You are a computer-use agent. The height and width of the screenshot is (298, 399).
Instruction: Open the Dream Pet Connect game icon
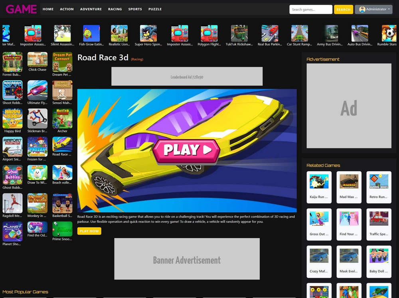62,62
